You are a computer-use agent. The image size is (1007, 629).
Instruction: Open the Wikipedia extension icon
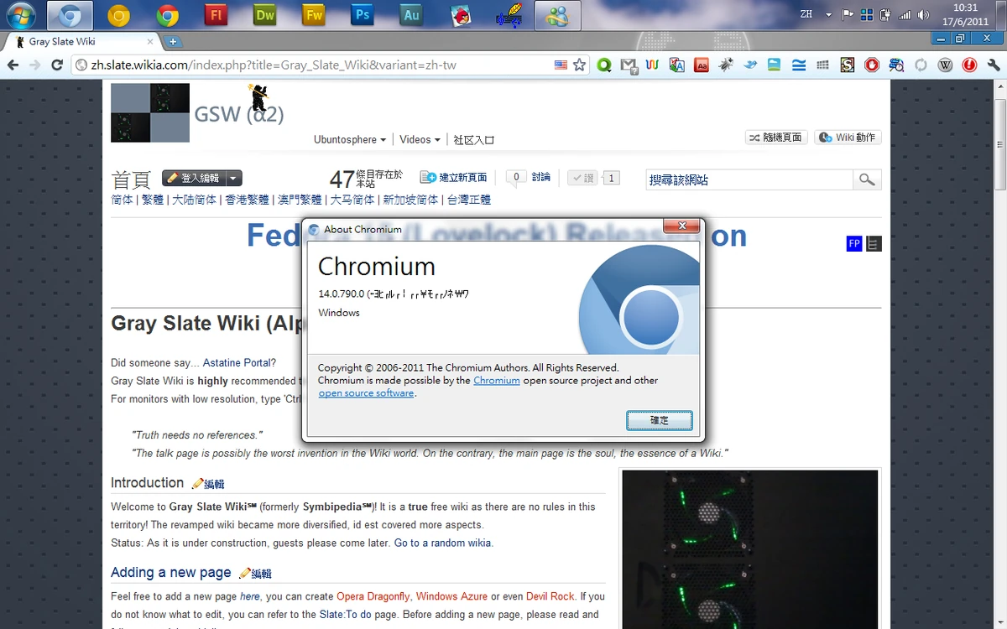(x=945, y=65)
